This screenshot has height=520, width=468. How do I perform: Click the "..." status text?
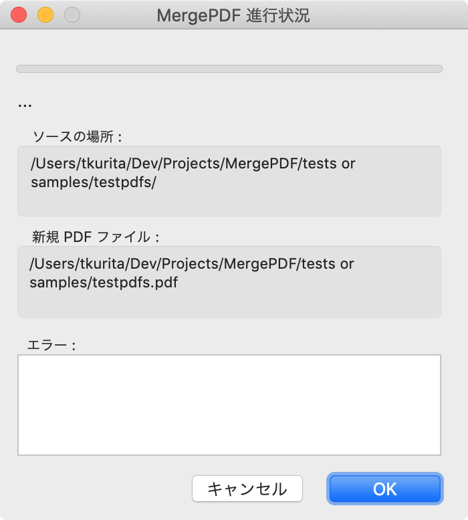click(25, 105)
